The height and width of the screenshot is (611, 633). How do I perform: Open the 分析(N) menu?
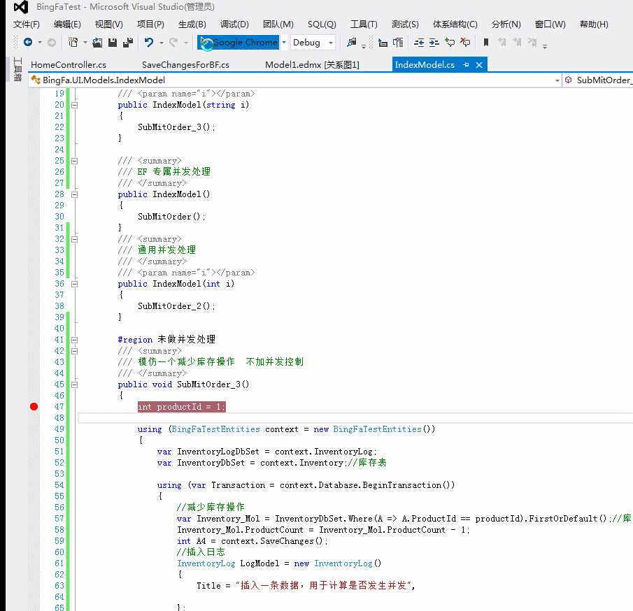click(506, 24)
